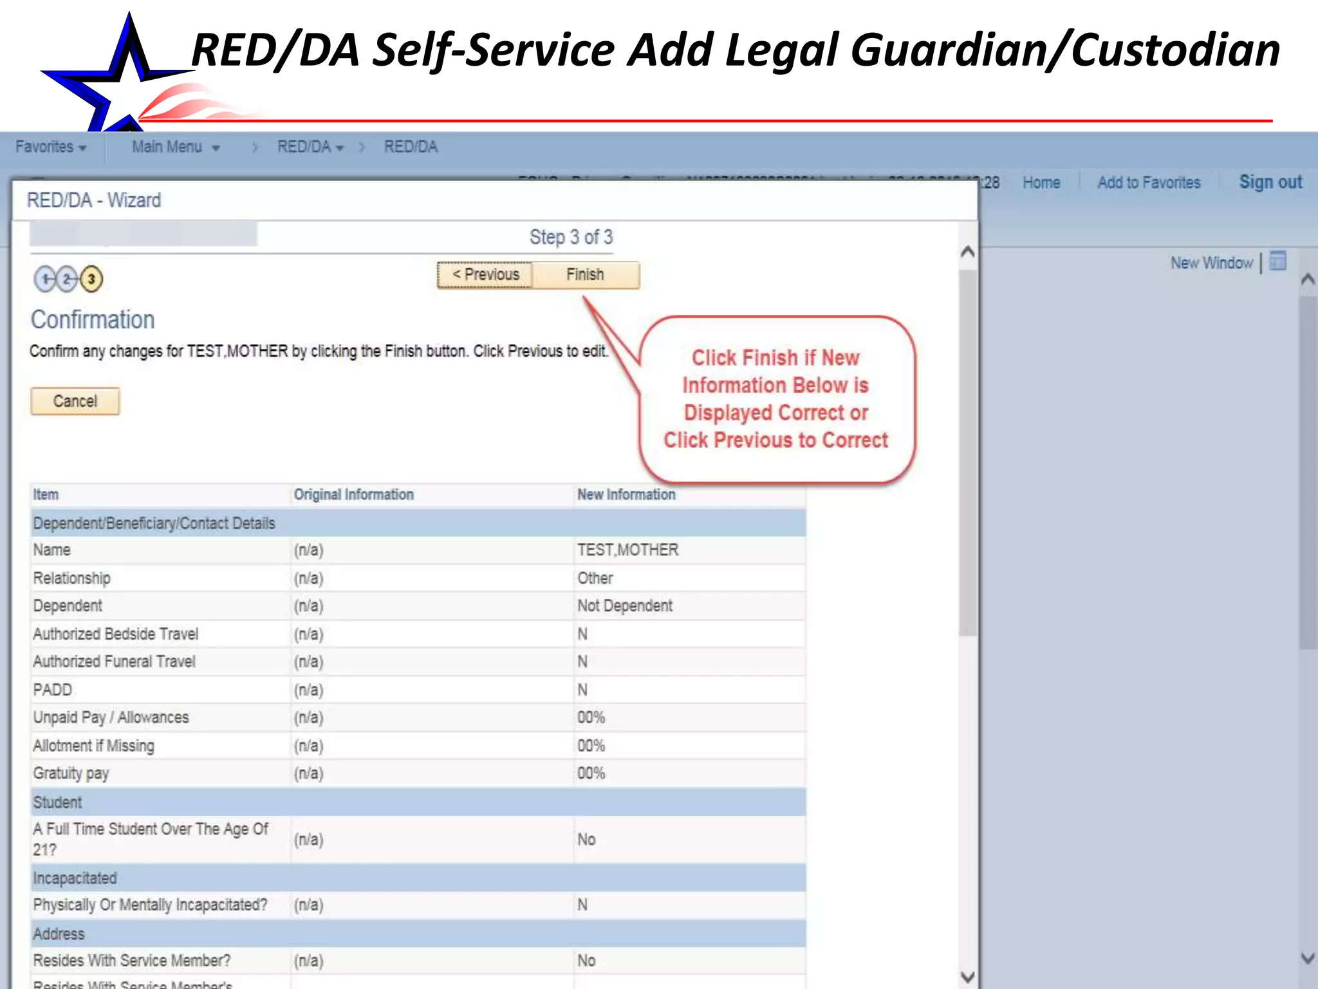This screenshot has height=989, width=1318.
Task: Click the page icon beside New Window
Action: 1278,261
